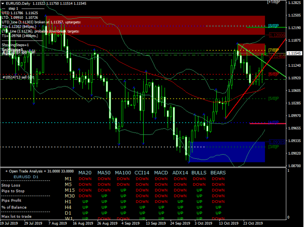
Task: Select the 'UTD 1.11786 1.11625' label
Action: (x=20, y=13)
